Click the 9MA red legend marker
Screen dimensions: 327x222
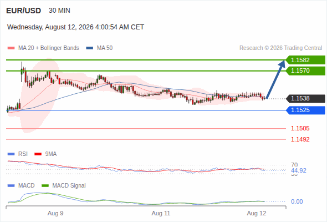tap(38, 154)
